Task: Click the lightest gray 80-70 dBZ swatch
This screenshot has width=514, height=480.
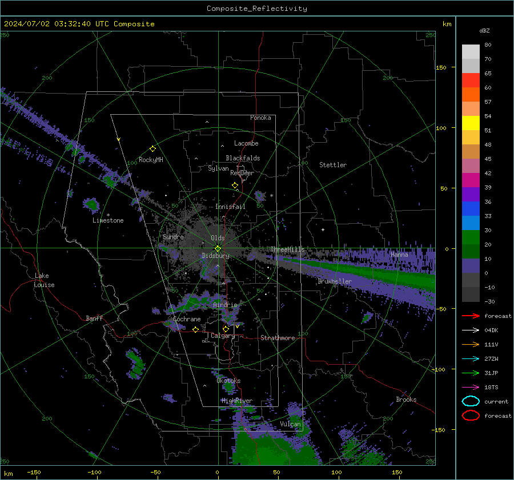Action: (x=471, y=51)
